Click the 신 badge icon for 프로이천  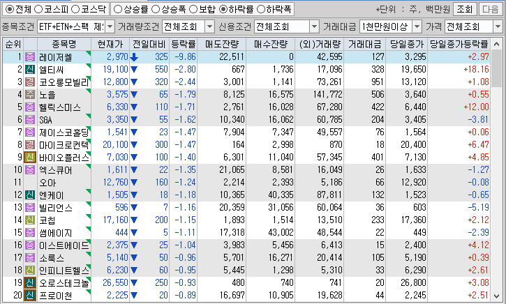30,296
